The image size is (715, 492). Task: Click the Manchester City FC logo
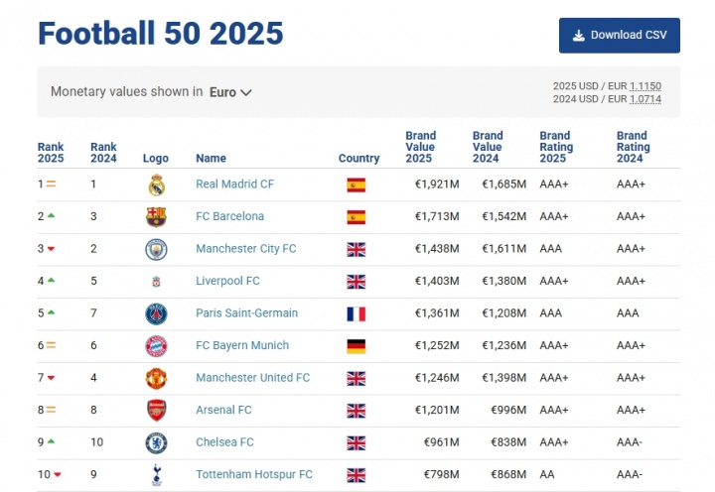(x=156, y=249)
